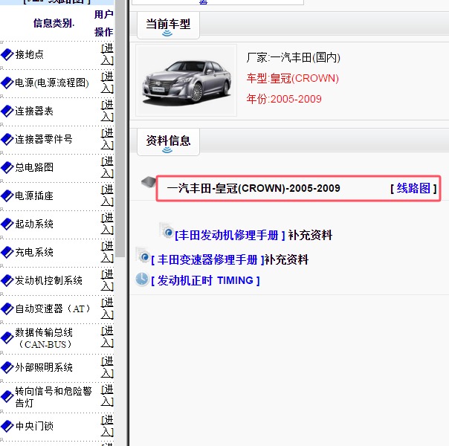Viewport: 449px width, 446px height.
Task: Open the [进入] link for 自动变速器（AT）
Action: (107, 308)
